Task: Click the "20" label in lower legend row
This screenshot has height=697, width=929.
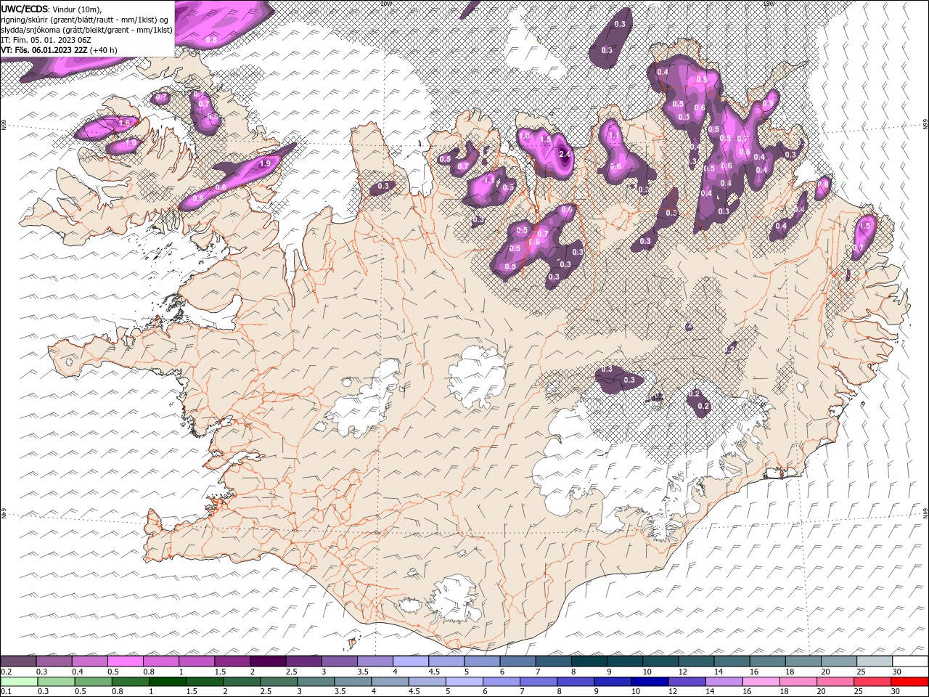Action: (x=822, y=692)
